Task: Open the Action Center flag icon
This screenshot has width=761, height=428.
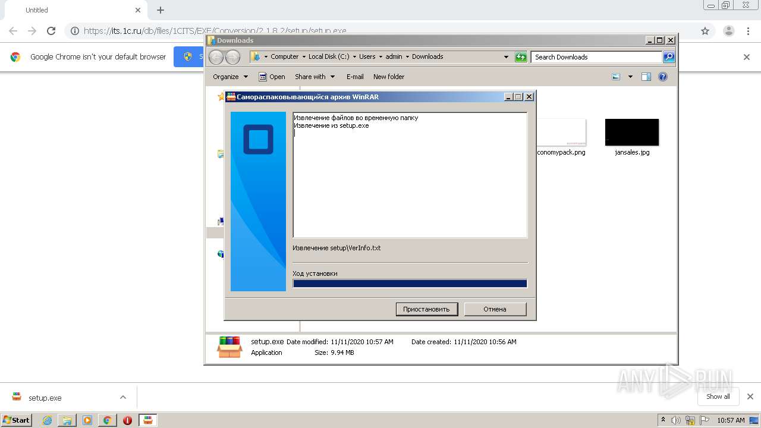Action: (705, 420)
